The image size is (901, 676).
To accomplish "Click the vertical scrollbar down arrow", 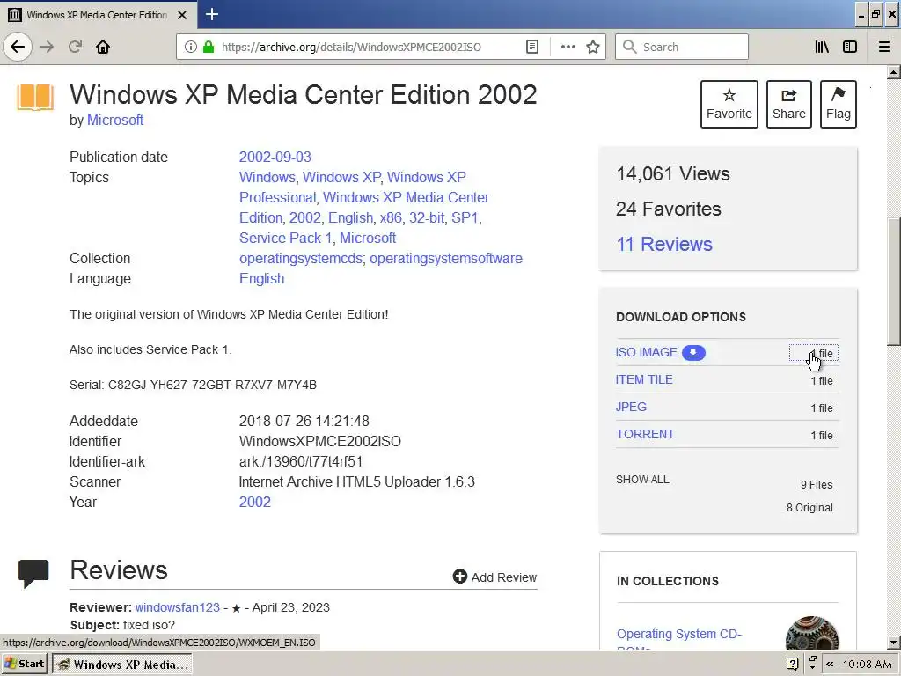I will [893, 643].
